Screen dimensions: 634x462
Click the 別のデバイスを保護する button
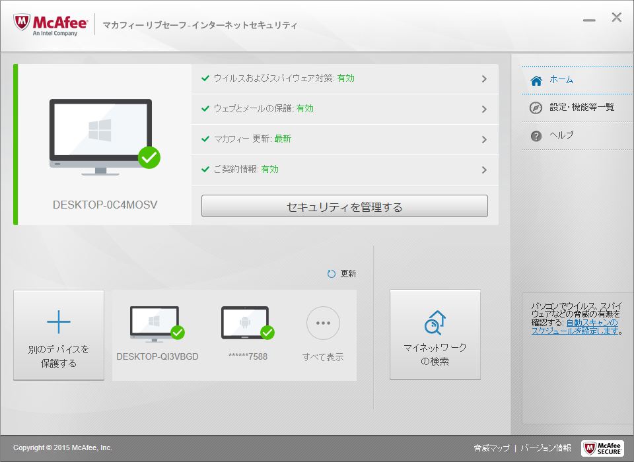tap(59, 335)
